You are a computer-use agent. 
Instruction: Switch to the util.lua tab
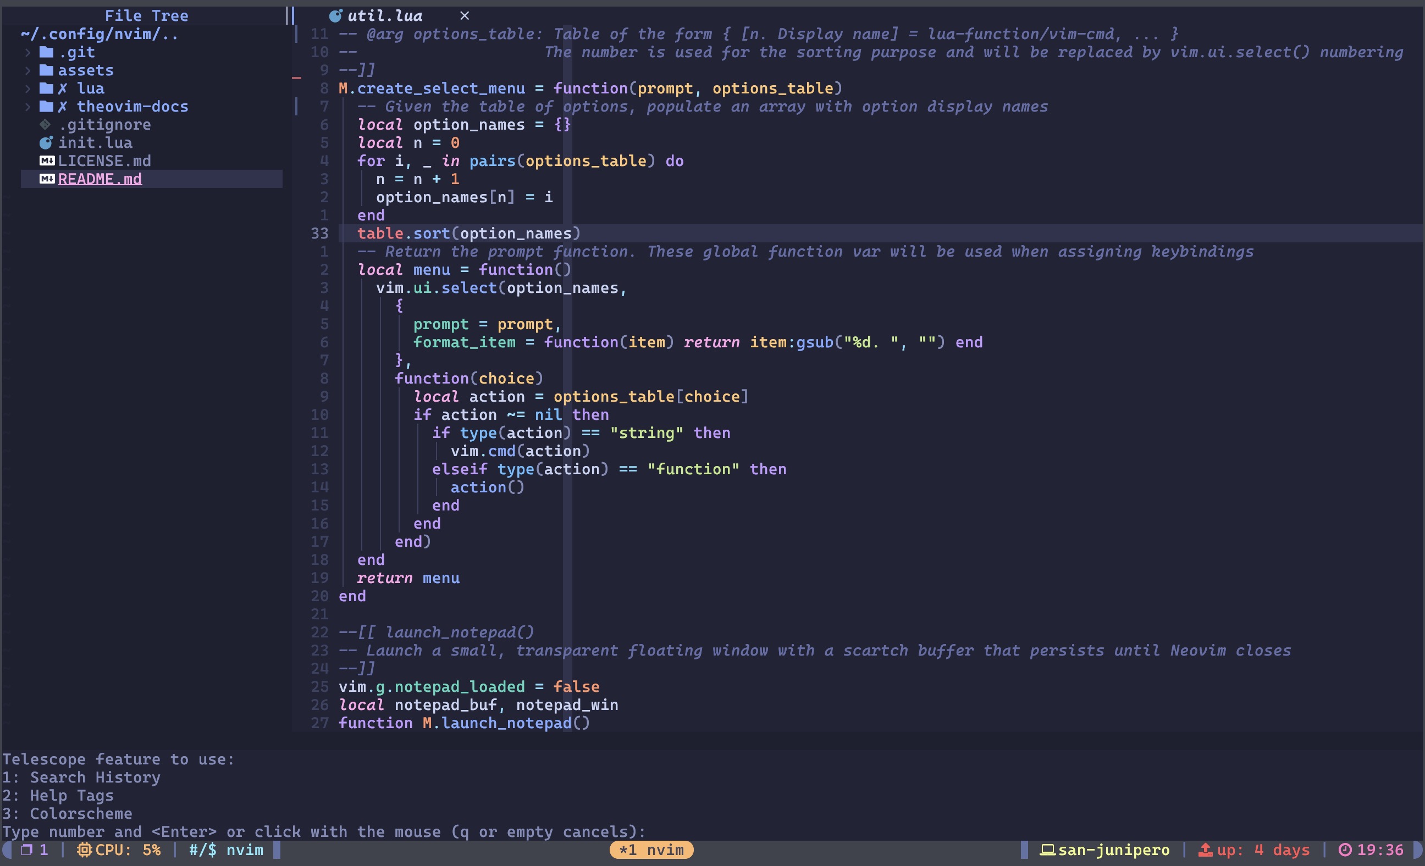point(385,15)
